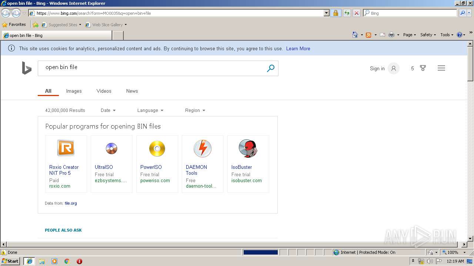Open the DAEMON Tools title link
This screenshot has height=266, width=474.
196,170
